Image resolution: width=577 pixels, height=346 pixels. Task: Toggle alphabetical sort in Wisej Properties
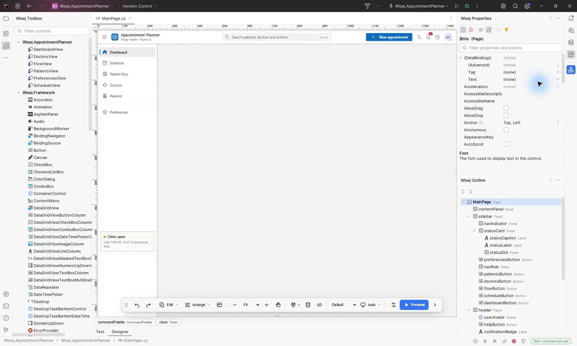point(489,30)
